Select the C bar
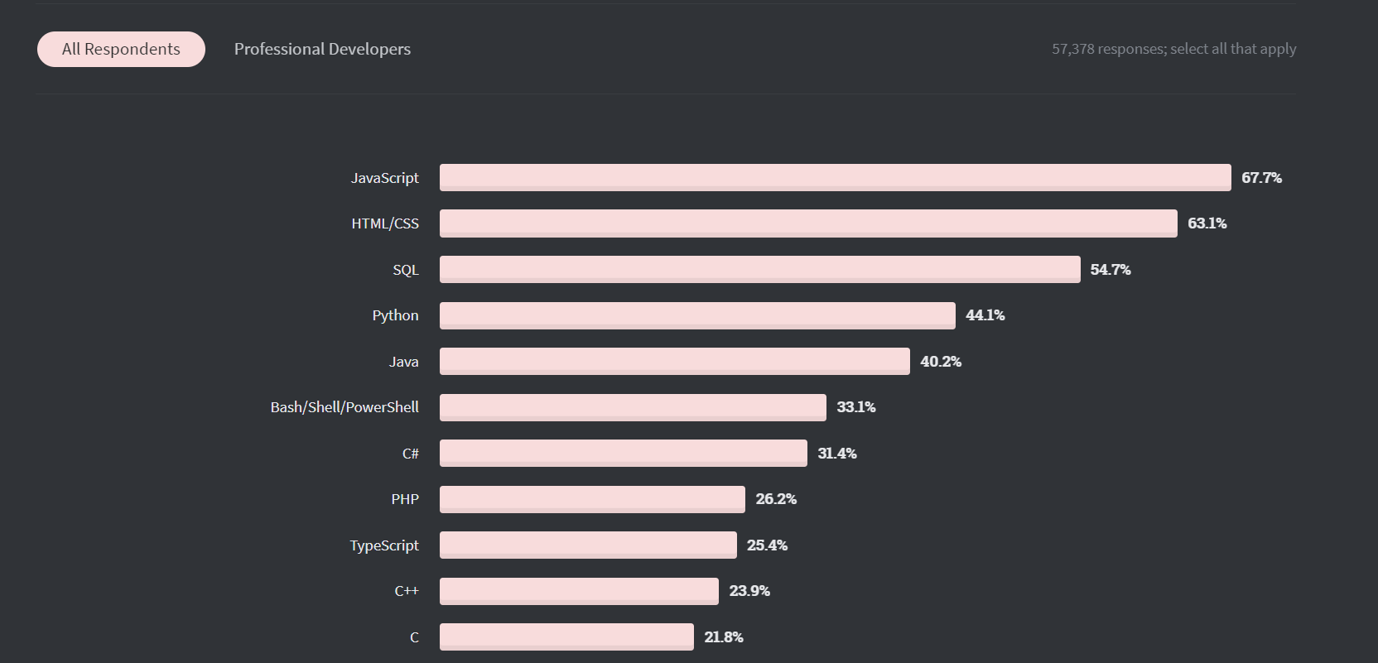Image resolution: width=1378 pixels, height=663 pixels. [566, 637]
